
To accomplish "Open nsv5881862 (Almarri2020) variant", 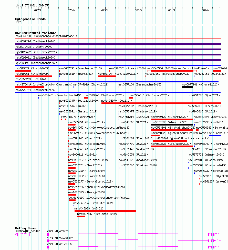I will pyautogui.click(x=87, y=176).
